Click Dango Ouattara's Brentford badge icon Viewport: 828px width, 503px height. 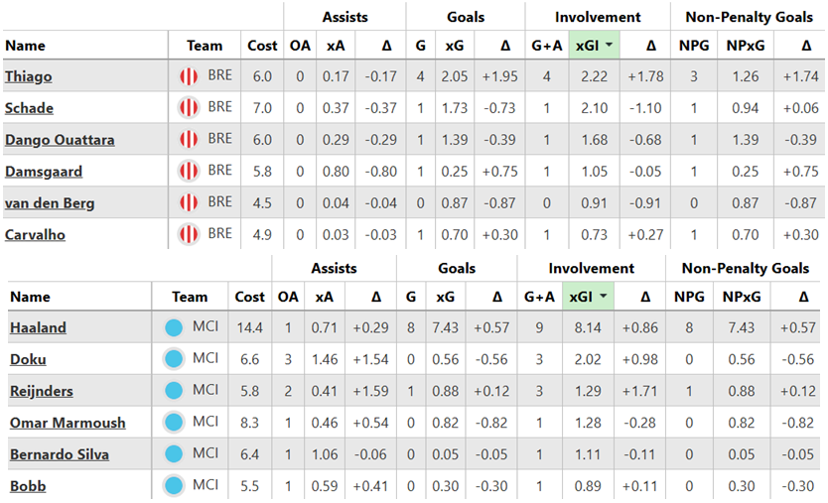click(188, 140)
